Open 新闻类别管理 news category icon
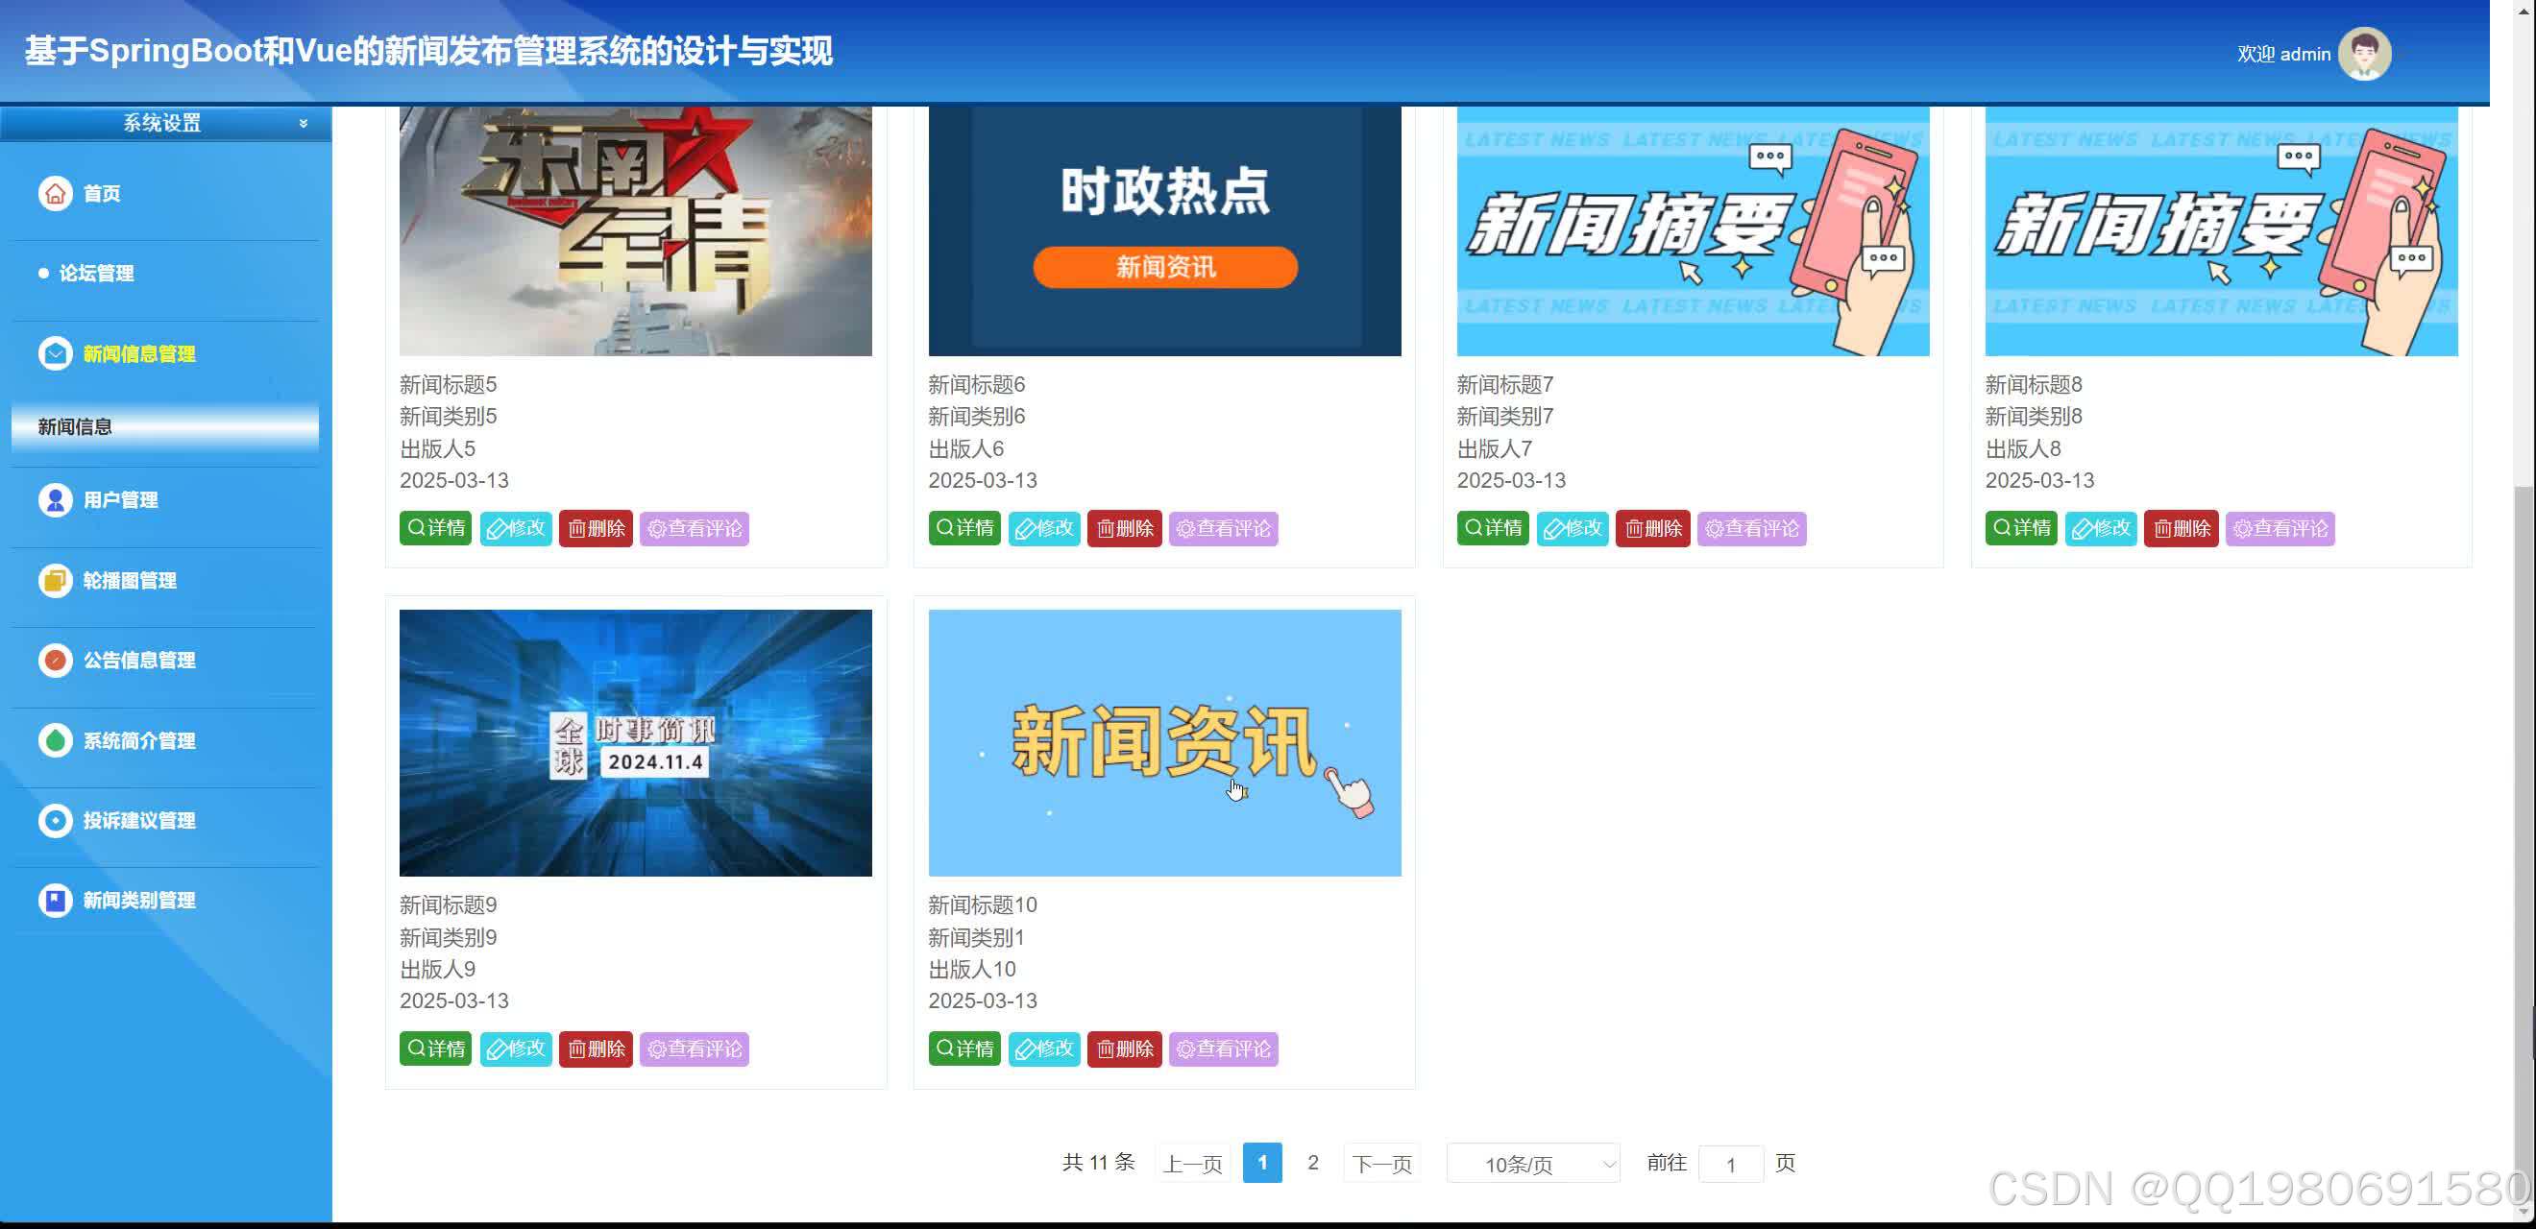2536x1229 pixels. tap(54, 901)
